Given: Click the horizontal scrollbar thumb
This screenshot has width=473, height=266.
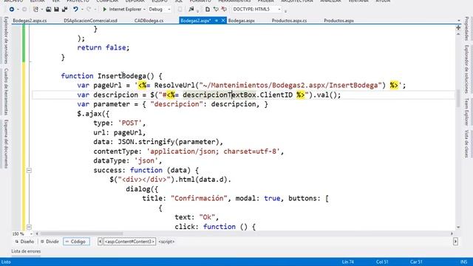Looking at the screenshot, I should (81, 233).
